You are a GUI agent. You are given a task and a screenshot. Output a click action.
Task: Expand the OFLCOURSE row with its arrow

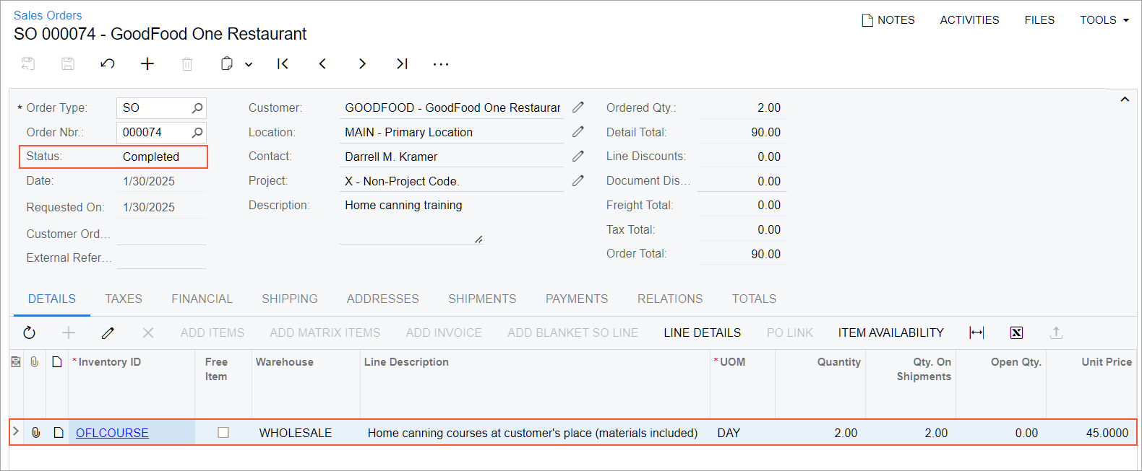point(16,432)
